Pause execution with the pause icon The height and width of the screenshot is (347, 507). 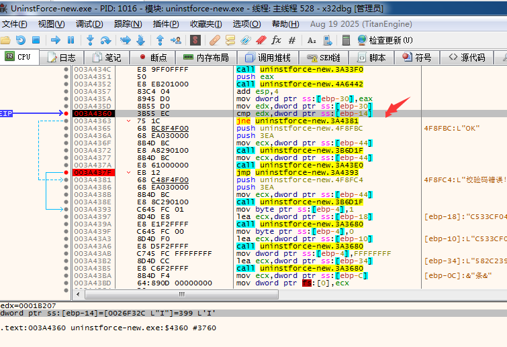(71, 40)
